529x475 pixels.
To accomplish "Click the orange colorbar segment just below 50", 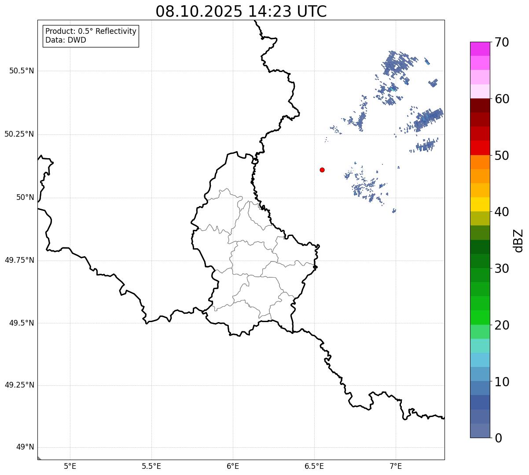I will pos(480,162).
